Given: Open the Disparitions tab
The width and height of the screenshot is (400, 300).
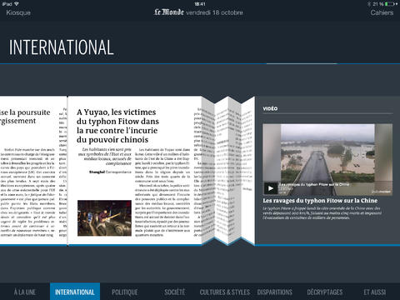Looking at the screenshot, I should click(x=275, y=292).
